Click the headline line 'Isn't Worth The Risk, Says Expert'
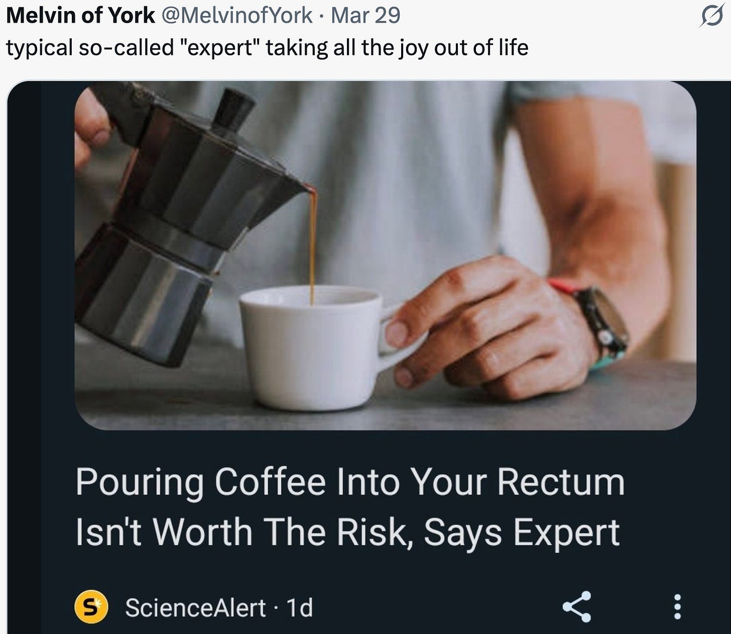This screenshot has height=634, width=731. tap(347, 533)
